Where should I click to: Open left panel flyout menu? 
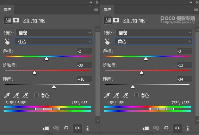pos(96,9)
